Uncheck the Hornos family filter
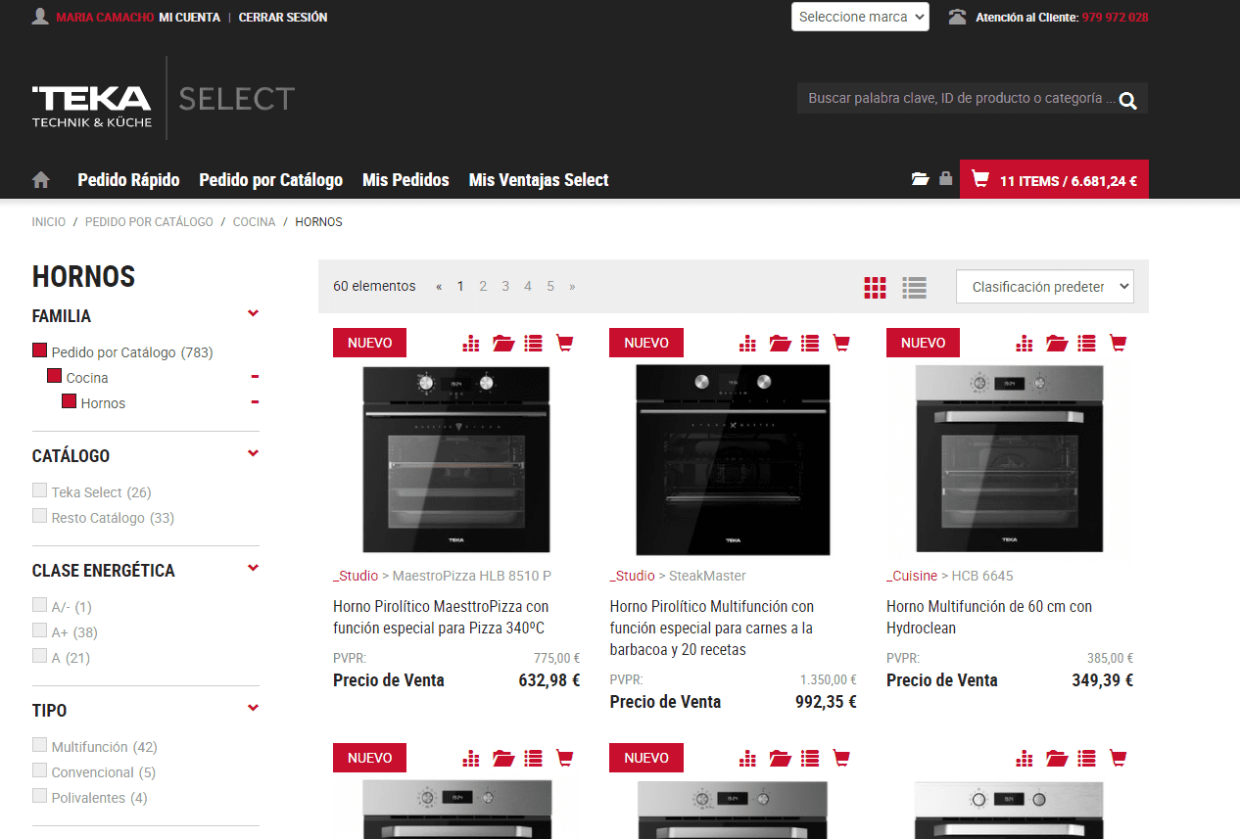Viewport: 1240px width, 839px height. coord(69,401)
